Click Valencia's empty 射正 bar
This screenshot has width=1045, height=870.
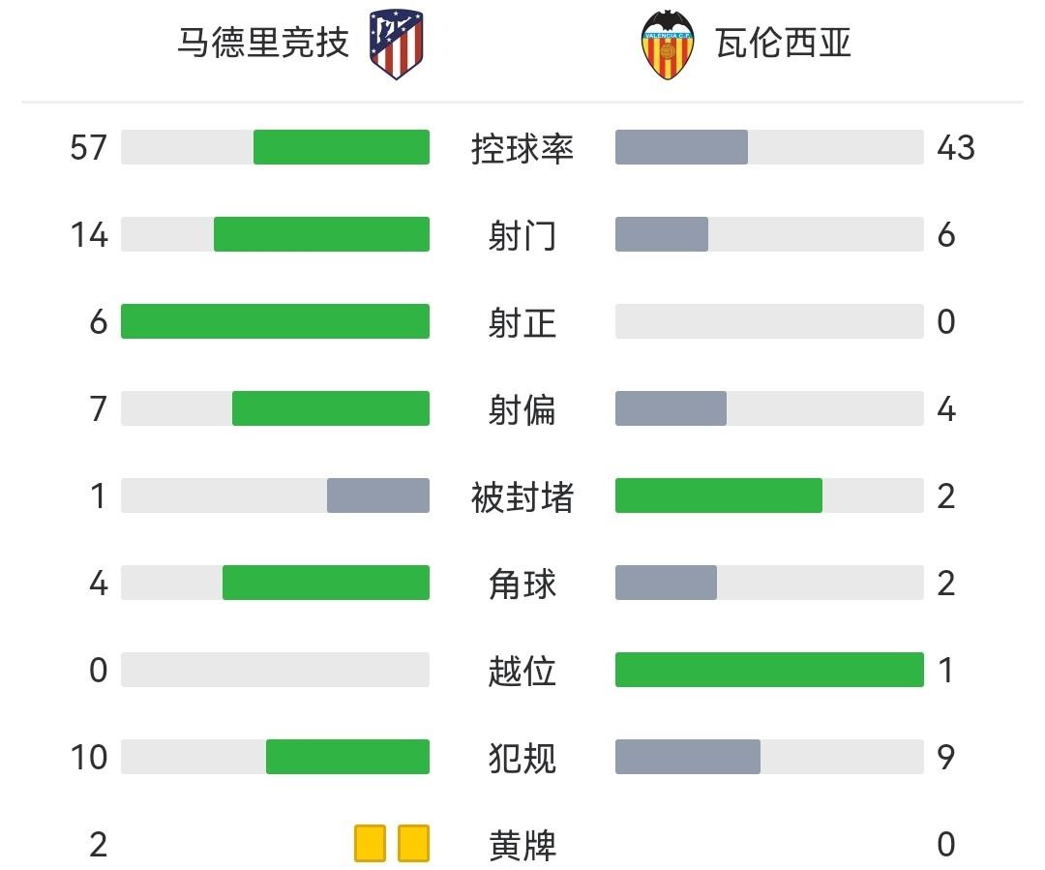coord(769,321)
